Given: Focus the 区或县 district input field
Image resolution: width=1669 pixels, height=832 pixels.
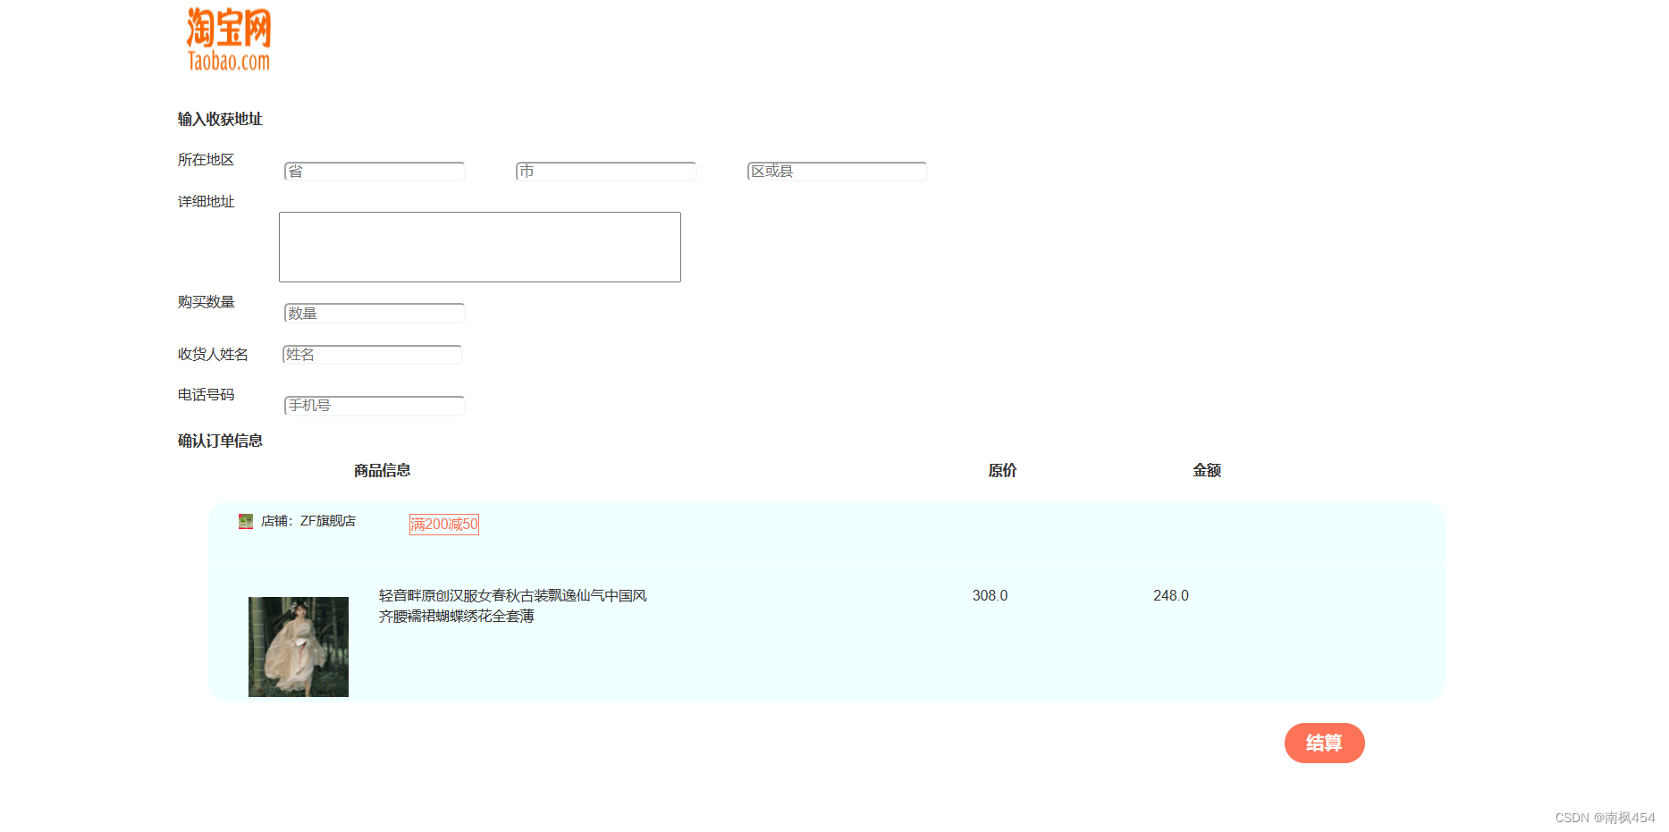Looking at the screenshot, I should click(x=838, y=171).
